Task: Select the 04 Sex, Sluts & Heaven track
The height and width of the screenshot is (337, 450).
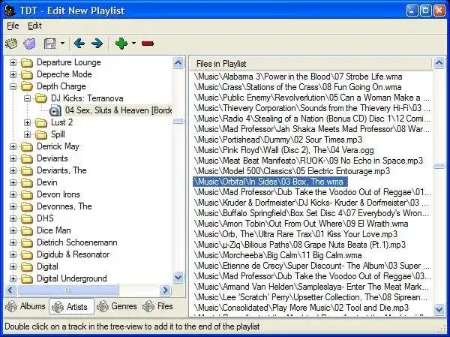Action: [x=118, y=110]
